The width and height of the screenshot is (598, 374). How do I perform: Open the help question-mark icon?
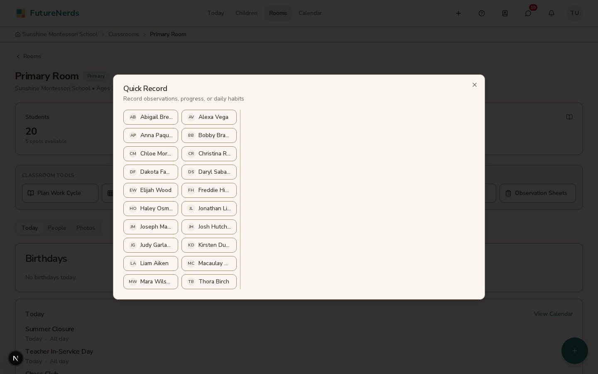pos(482,13)
